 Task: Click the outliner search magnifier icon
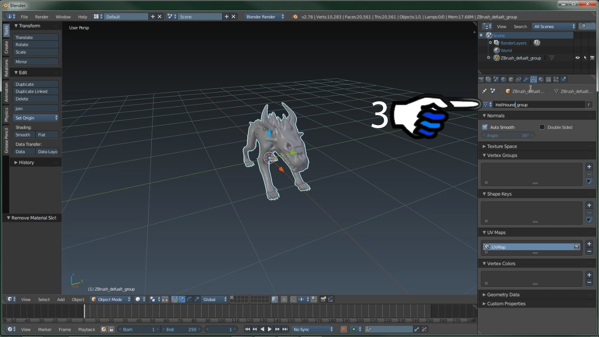(x=583, y=26)
